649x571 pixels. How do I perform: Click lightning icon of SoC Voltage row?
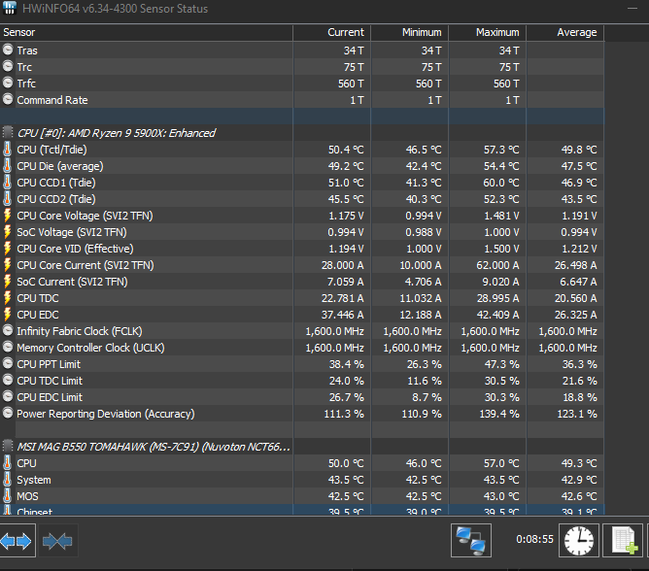click(7, 232)
